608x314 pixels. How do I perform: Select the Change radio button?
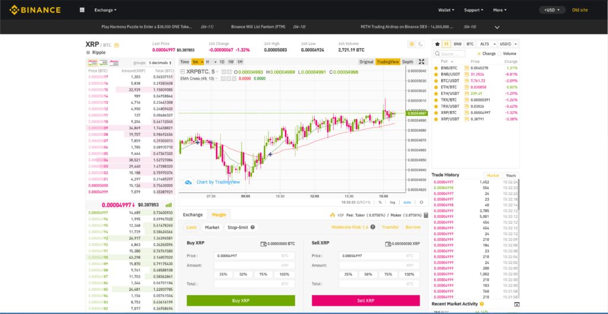pyautogui.click(x=480, y=53)
